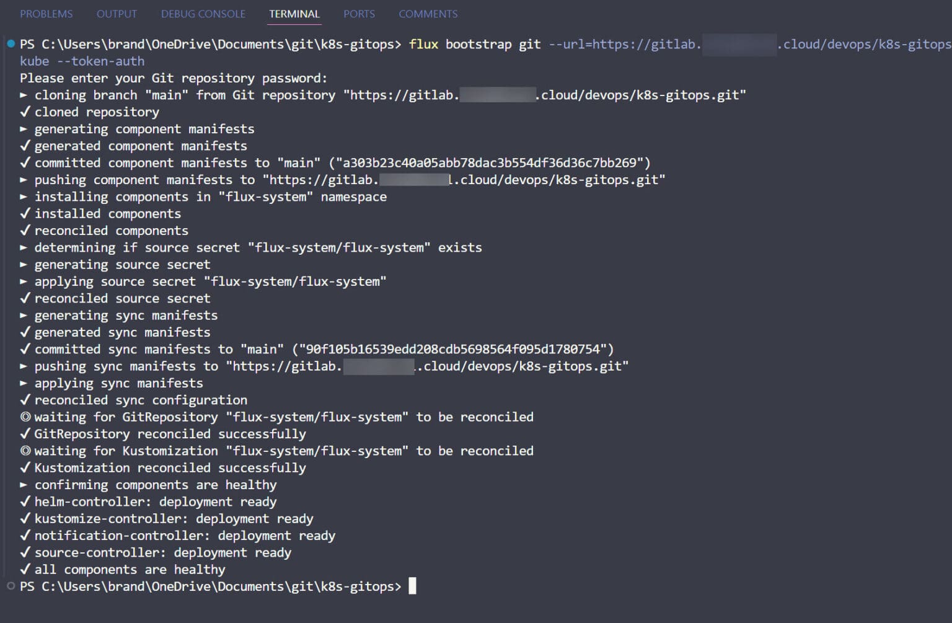Image resolution: width=952 pixels, height=623 pixels.
Task: Open the OUTPUT tab
Action: tap(117, 13)
